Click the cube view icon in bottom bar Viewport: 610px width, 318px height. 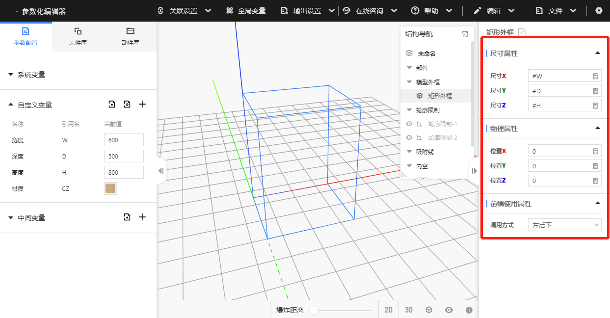[x=429, y=310]
